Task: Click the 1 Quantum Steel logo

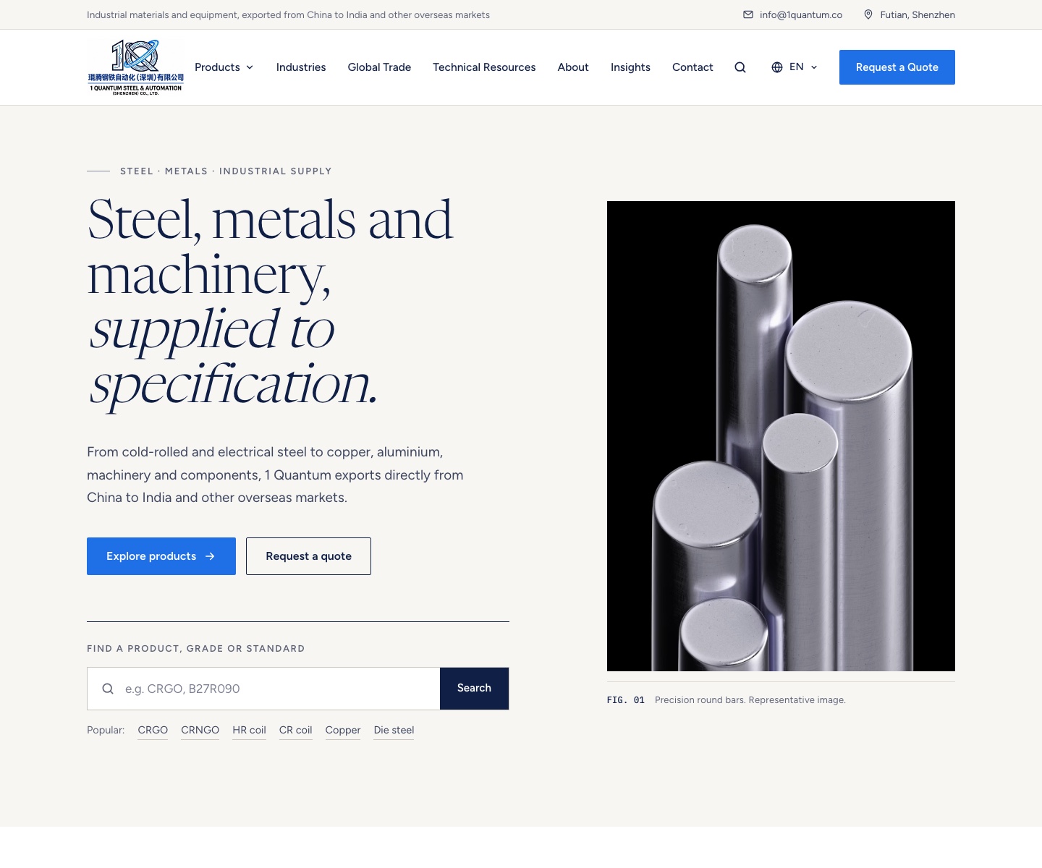Action: pyautogui.click(x=136, y=67)
